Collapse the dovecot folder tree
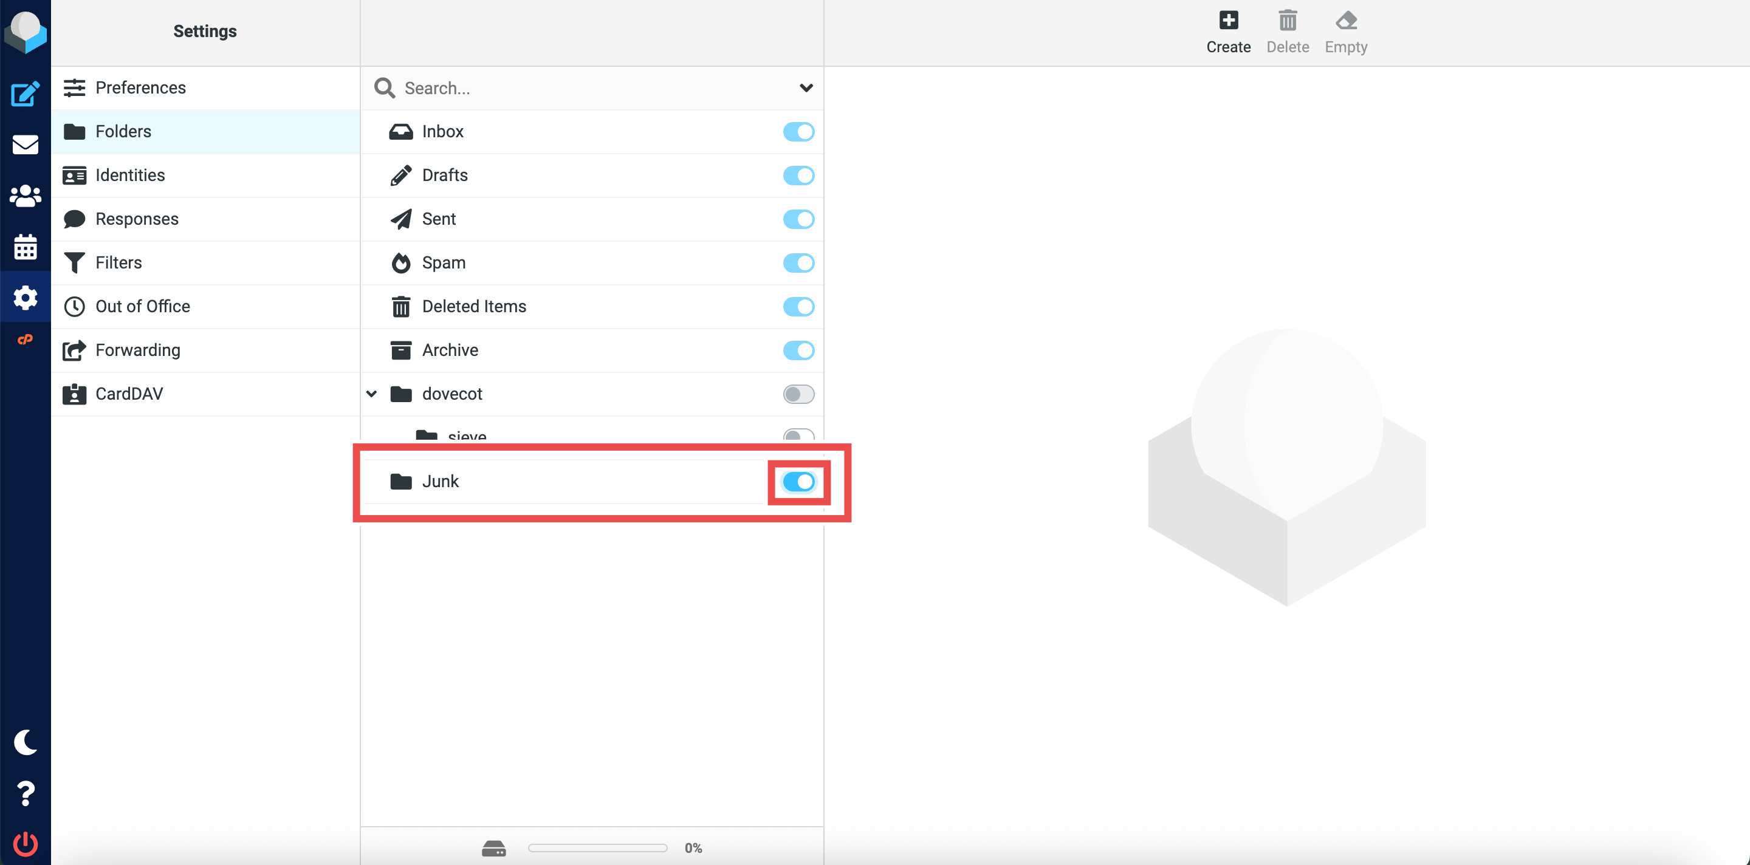This screenshot has width=1750, height=865. click(x=372, y=394)
